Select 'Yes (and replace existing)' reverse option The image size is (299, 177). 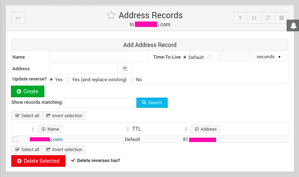[68, 79]
